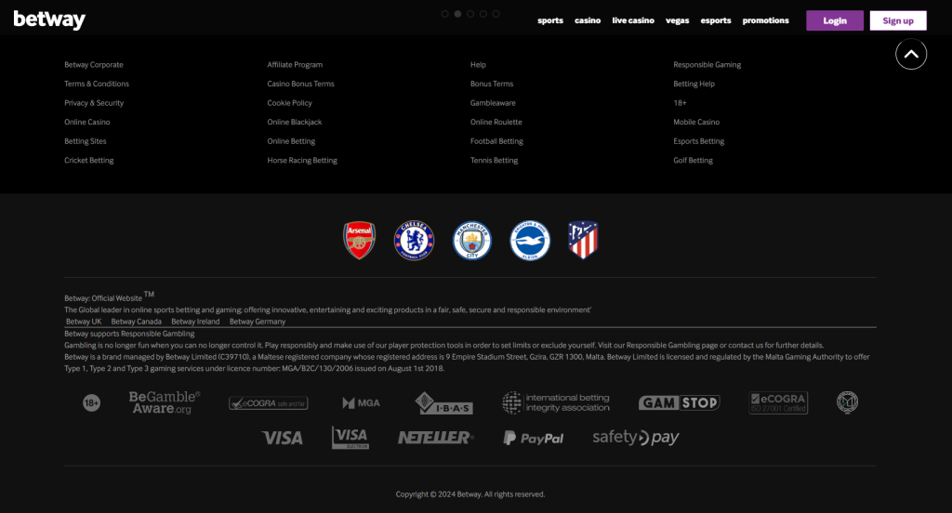The height and width of the screenshot is (513, 952).
Task: Select the first carousel dot
Action: coord(445,14)
